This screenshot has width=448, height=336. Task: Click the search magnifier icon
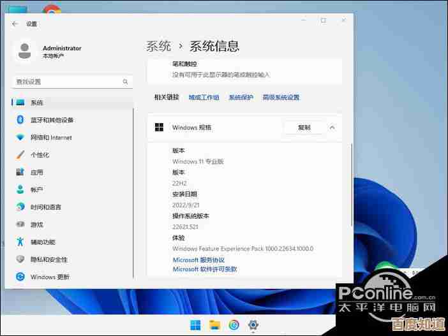click(125, 82)
